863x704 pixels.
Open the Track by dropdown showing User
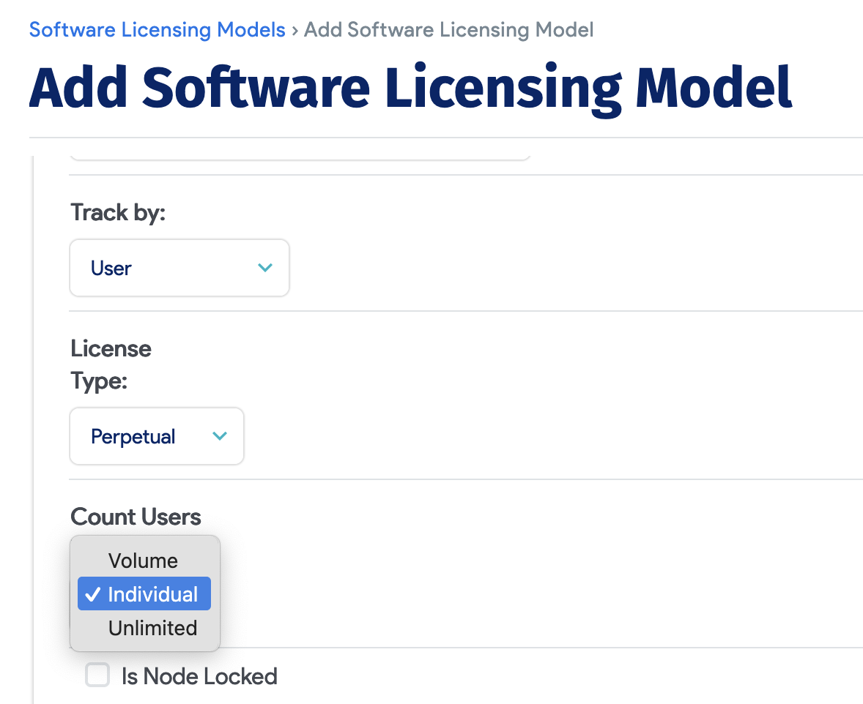[x=179, y=268]
